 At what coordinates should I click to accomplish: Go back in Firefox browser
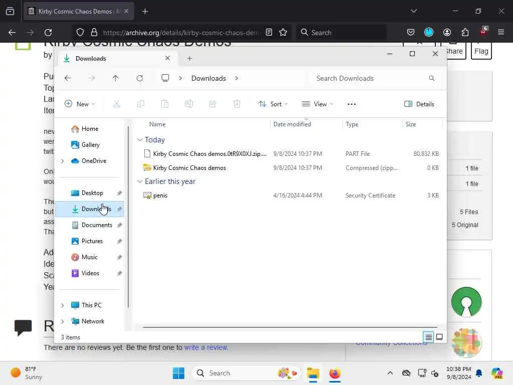[x=12, y=33]
